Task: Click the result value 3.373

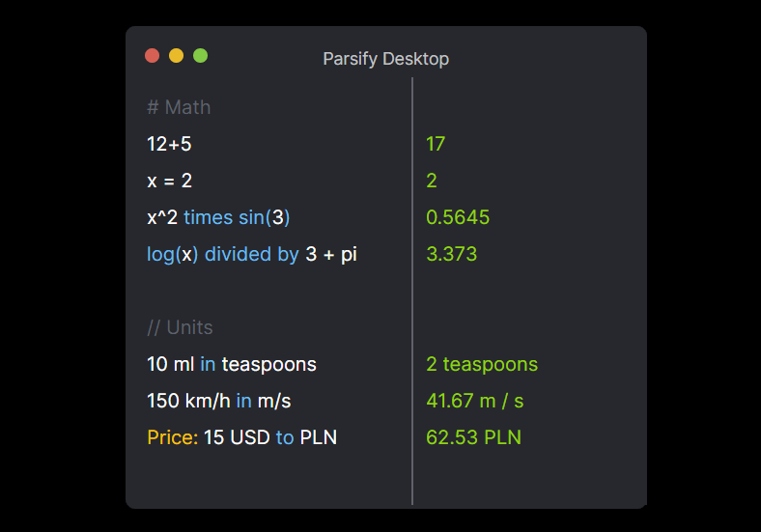Action: coord(451,254)
